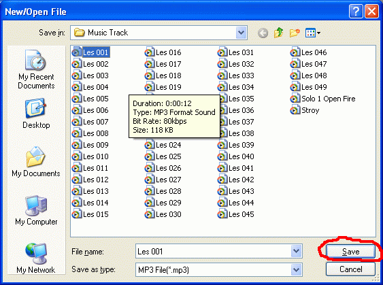Go up one folder level
Image resolution: width=383 pixels, height=285 pixels.
point(278,33)
